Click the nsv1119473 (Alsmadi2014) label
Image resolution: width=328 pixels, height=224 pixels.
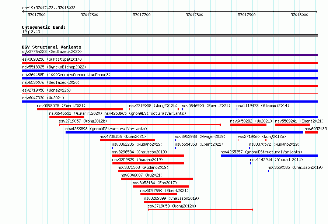click(263, 106)
